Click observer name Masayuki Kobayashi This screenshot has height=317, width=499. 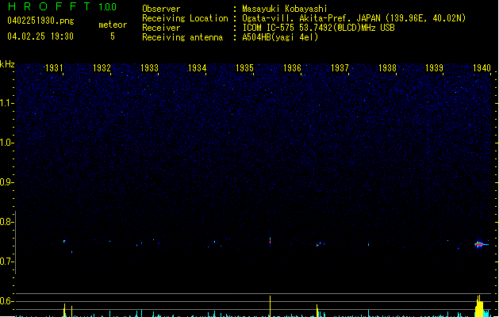pyautogui.click(x=285, y=9)
